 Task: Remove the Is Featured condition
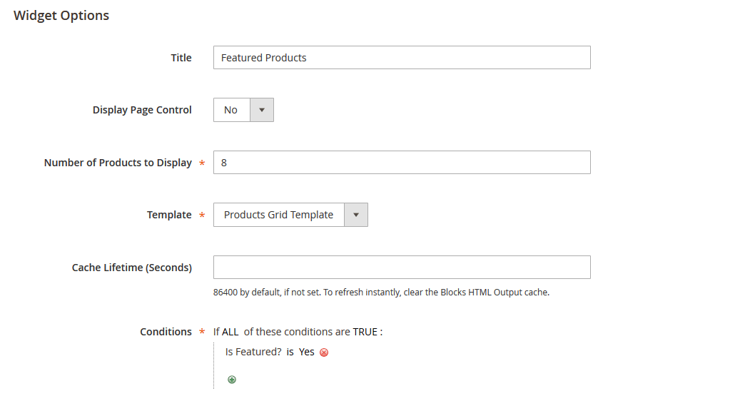tap(324, 352)
